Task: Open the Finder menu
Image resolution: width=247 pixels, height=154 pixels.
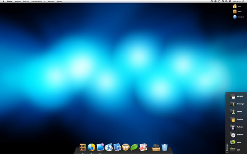Action: click(x=10, y=2)
